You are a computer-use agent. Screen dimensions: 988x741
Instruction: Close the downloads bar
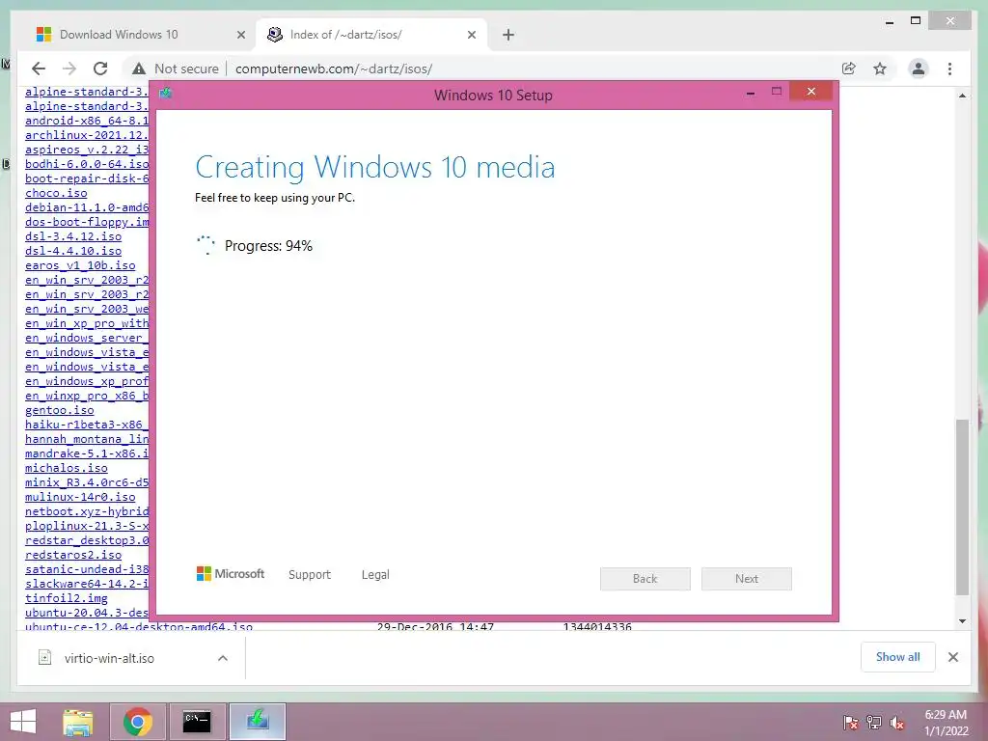click(x=953, y=657)
